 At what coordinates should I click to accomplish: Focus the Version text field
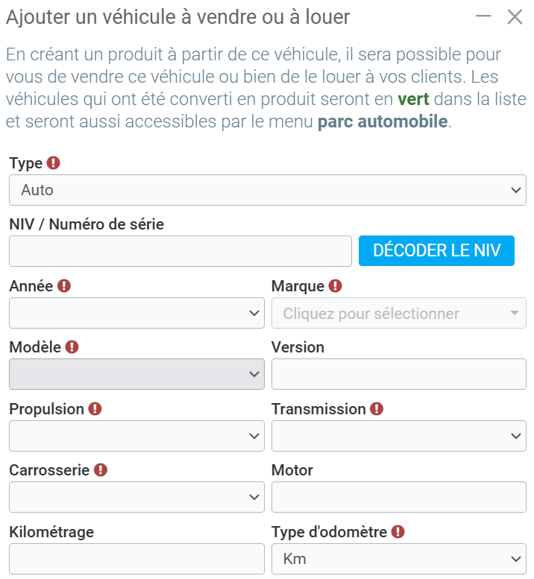(x=398, y=374)
